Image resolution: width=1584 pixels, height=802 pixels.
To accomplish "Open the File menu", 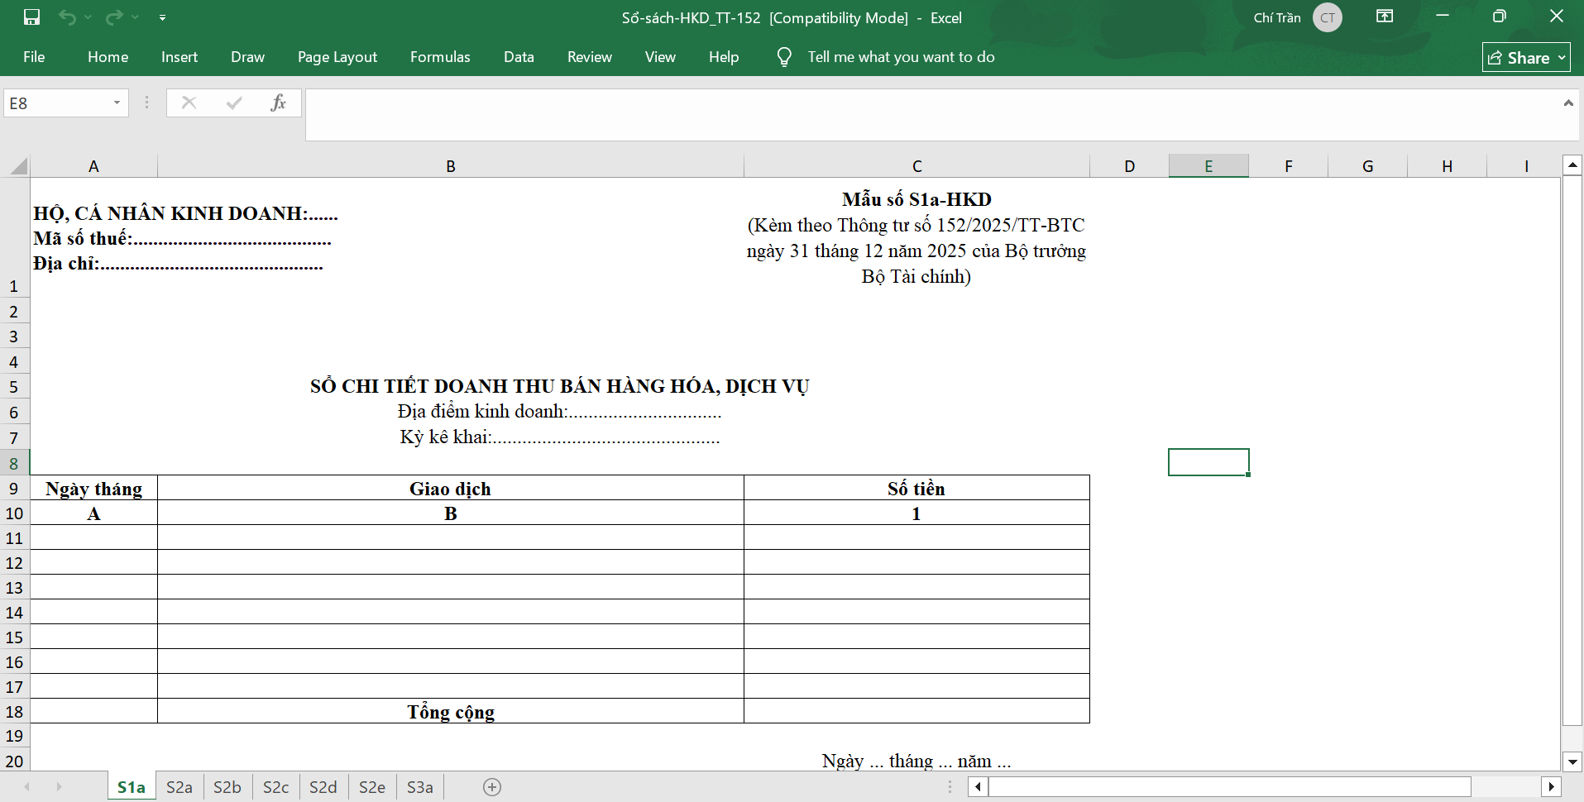I will click(x=34, y=57).
